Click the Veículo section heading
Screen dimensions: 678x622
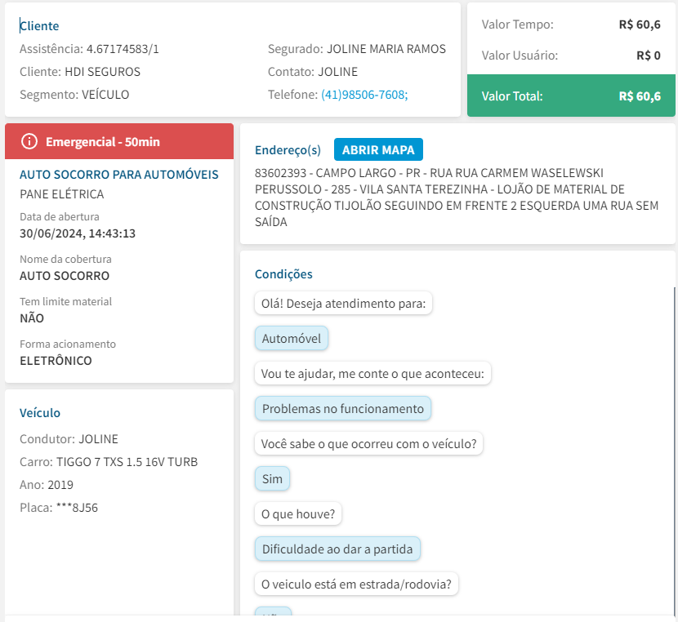coord(40,413)
